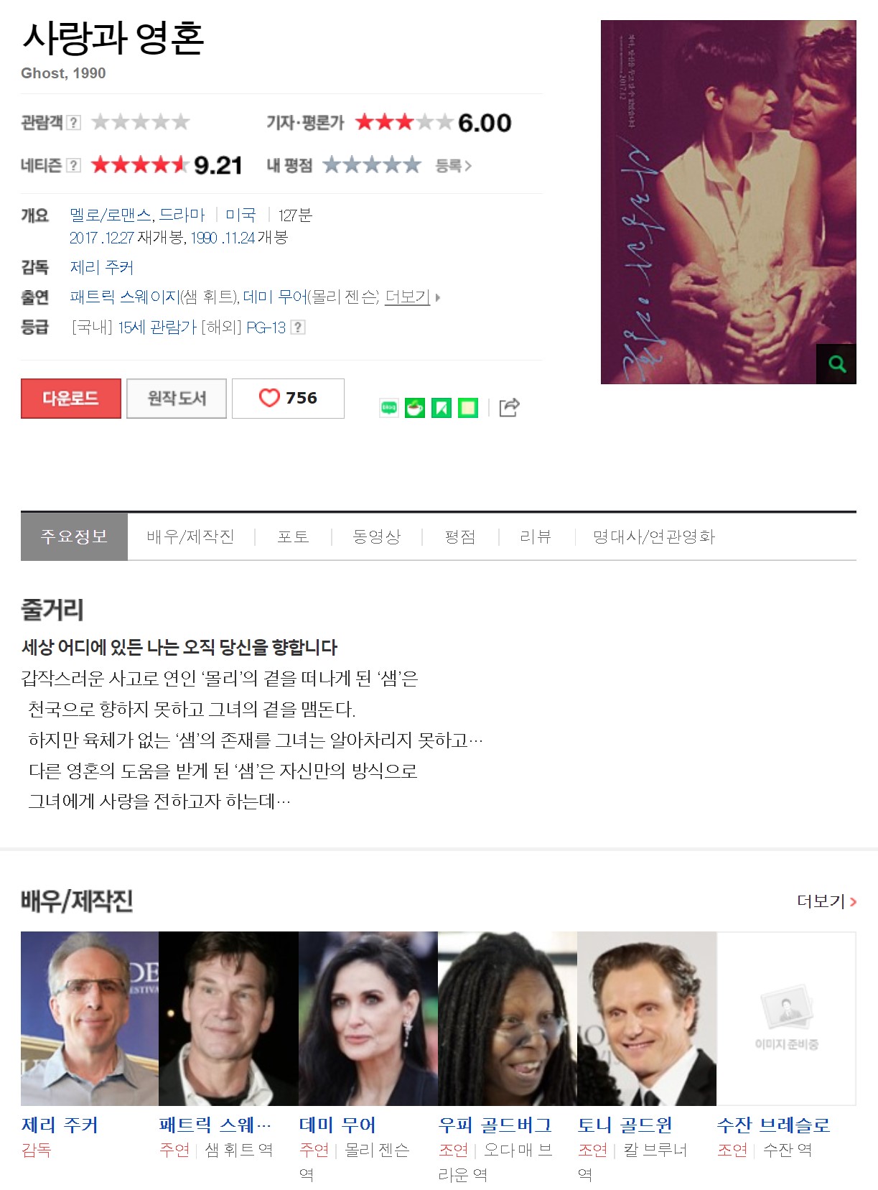This screenshot has width=878, height=1190.
Task: Click help icon next to 네티즌
Action: click(73, 165)
